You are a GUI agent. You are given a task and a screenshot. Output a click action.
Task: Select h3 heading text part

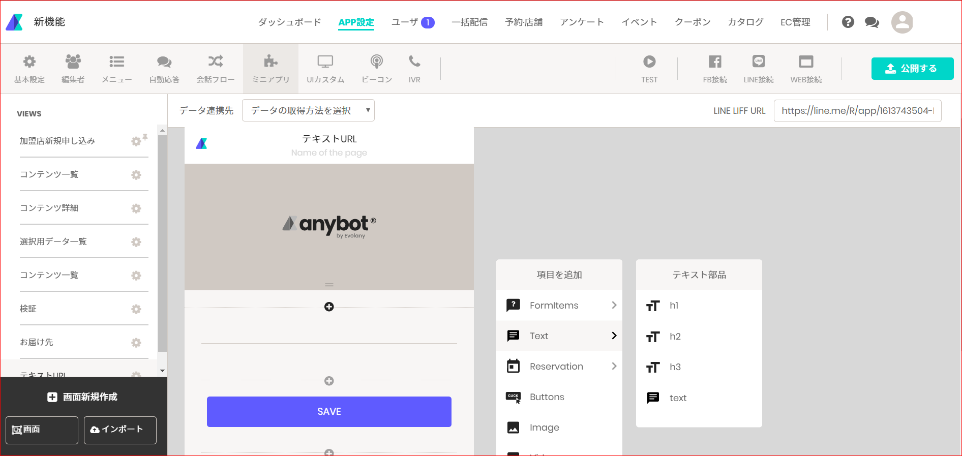[x=699, y=367]
